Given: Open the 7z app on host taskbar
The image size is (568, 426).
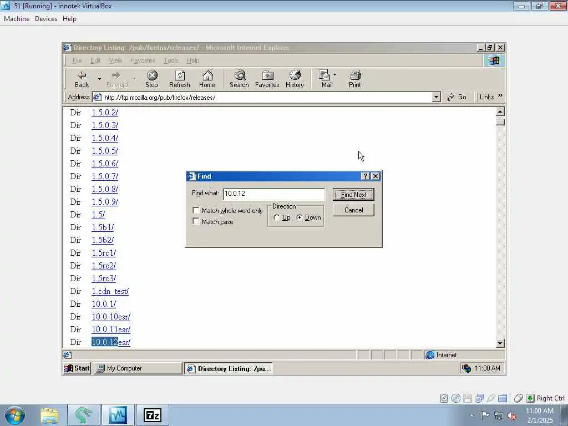Looking at the screenshot, I should 152,415.
